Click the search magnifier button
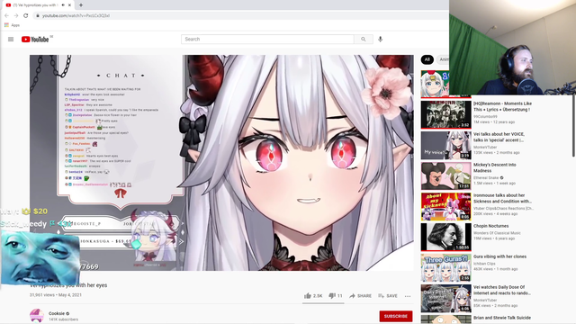Image resolution: width=576 pixels, height=324 pixels. click(364, 40)
